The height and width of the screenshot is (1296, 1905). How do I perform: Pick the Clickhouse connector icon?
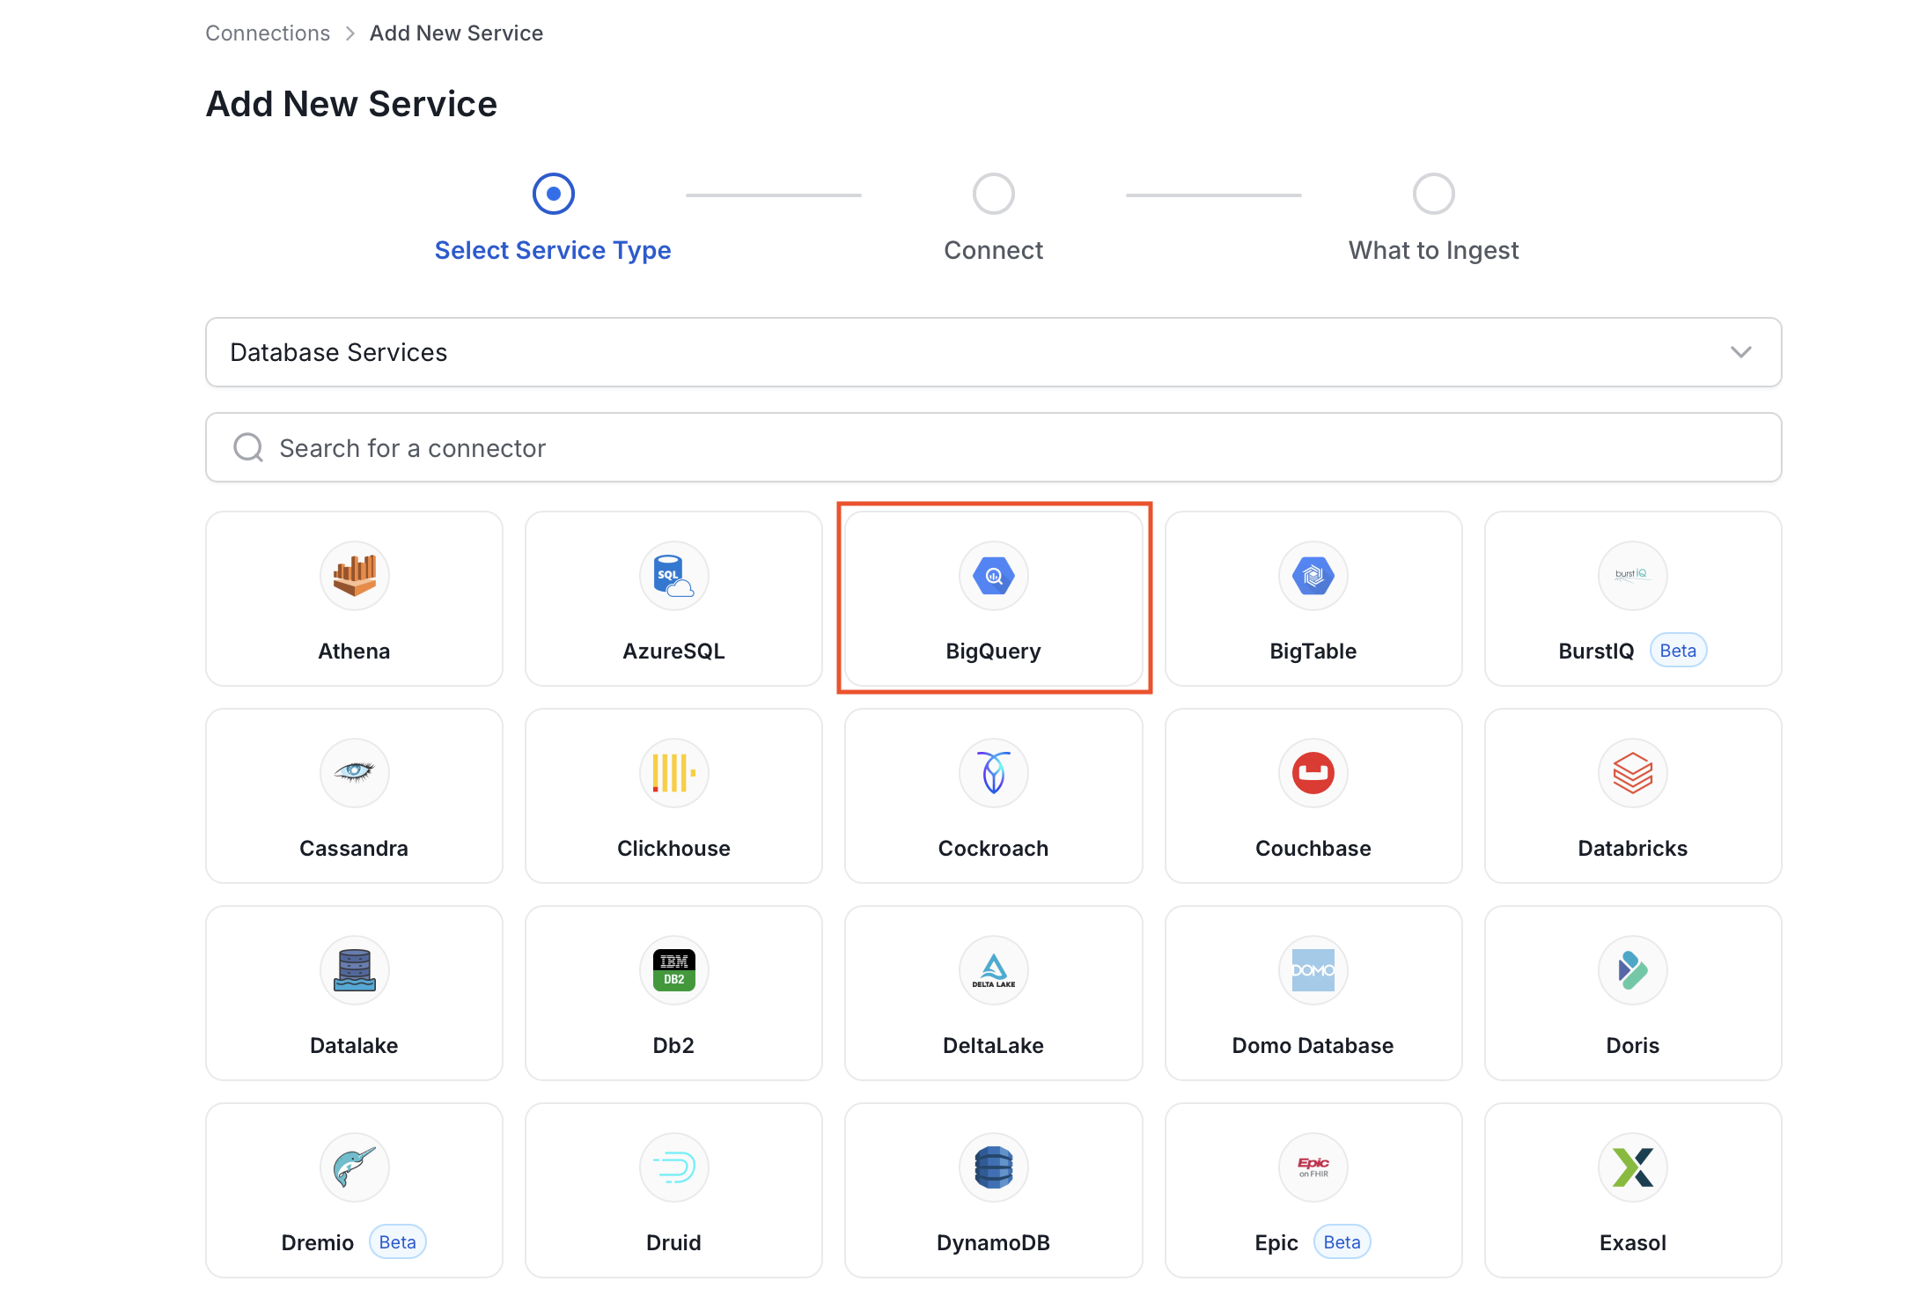click(x=674, y=773)
